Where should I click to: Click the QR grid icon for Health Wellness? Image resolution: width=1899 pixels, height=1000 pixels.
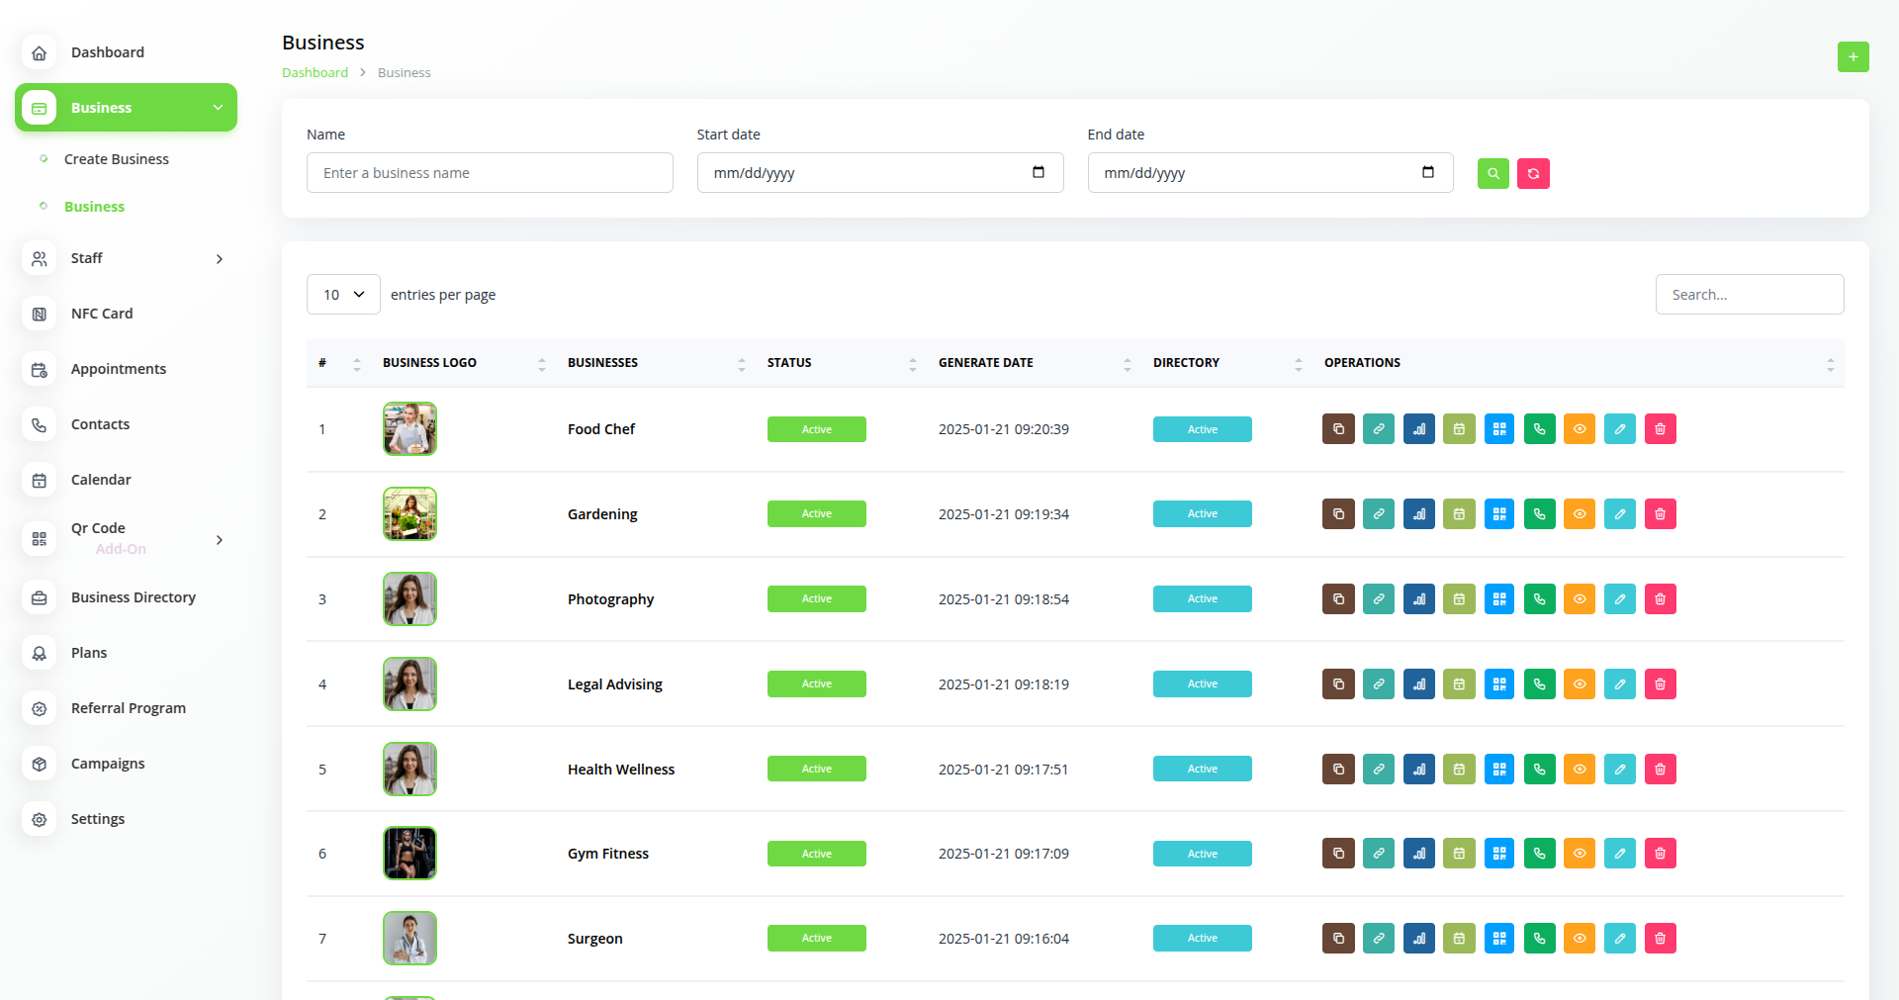click(x=1499, y=770)
